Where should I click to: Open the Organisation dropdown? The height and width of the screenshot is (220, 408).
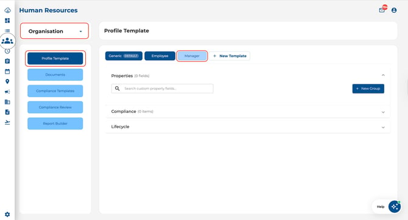pos(54,31)
